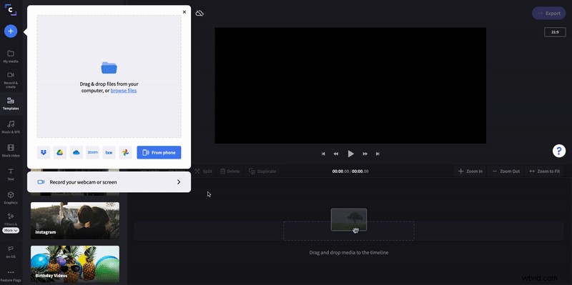572x285 pixels.
Task: Skip to the end of video
Action: pos(378,154)
